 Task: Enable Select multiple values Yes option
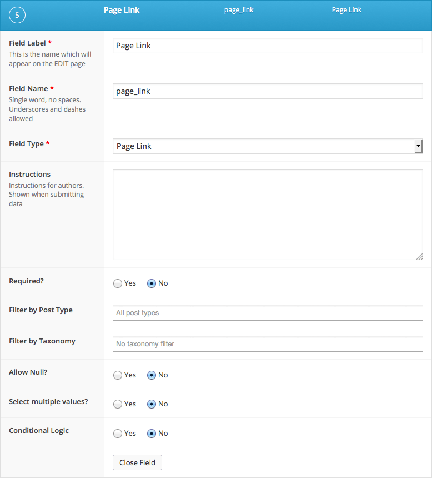[118, 404]
